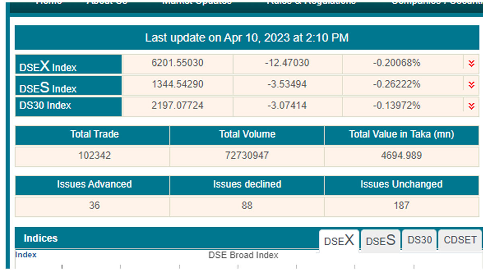Click the Last update timestamp banner
The height and width of the screenshot is (271, 483).
click(247, 38)
